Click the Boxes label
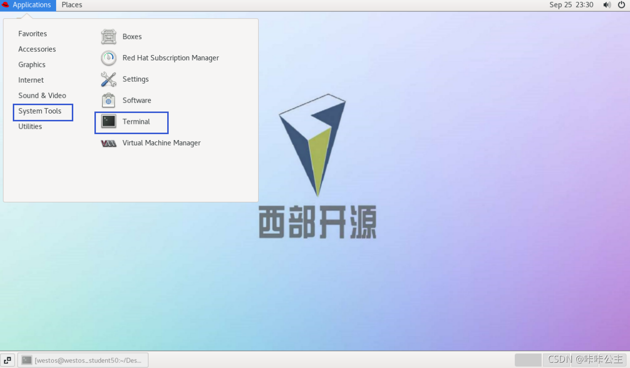 click(x=132, y=37)
